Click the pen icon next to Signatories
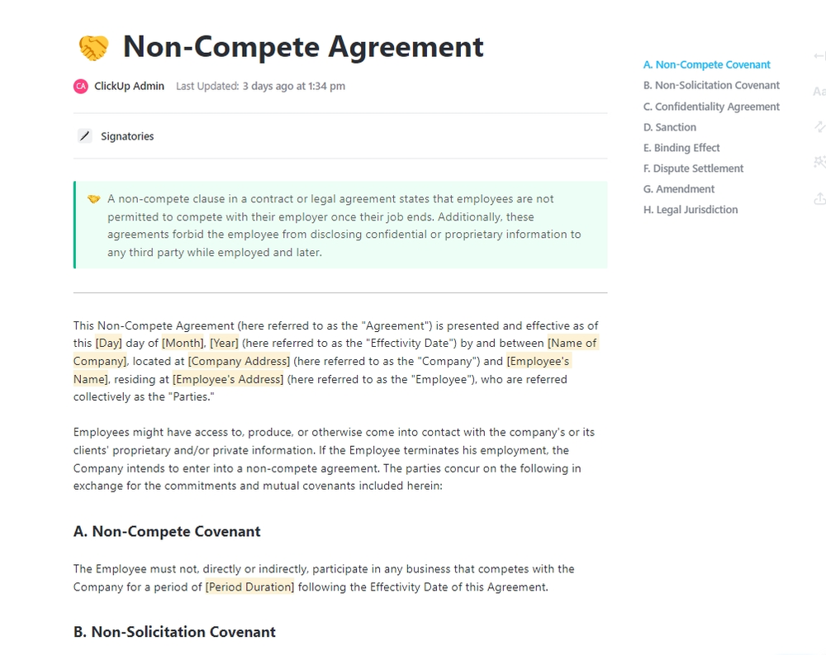The height and width of the screenshot is (655, 826). (85, 135)
